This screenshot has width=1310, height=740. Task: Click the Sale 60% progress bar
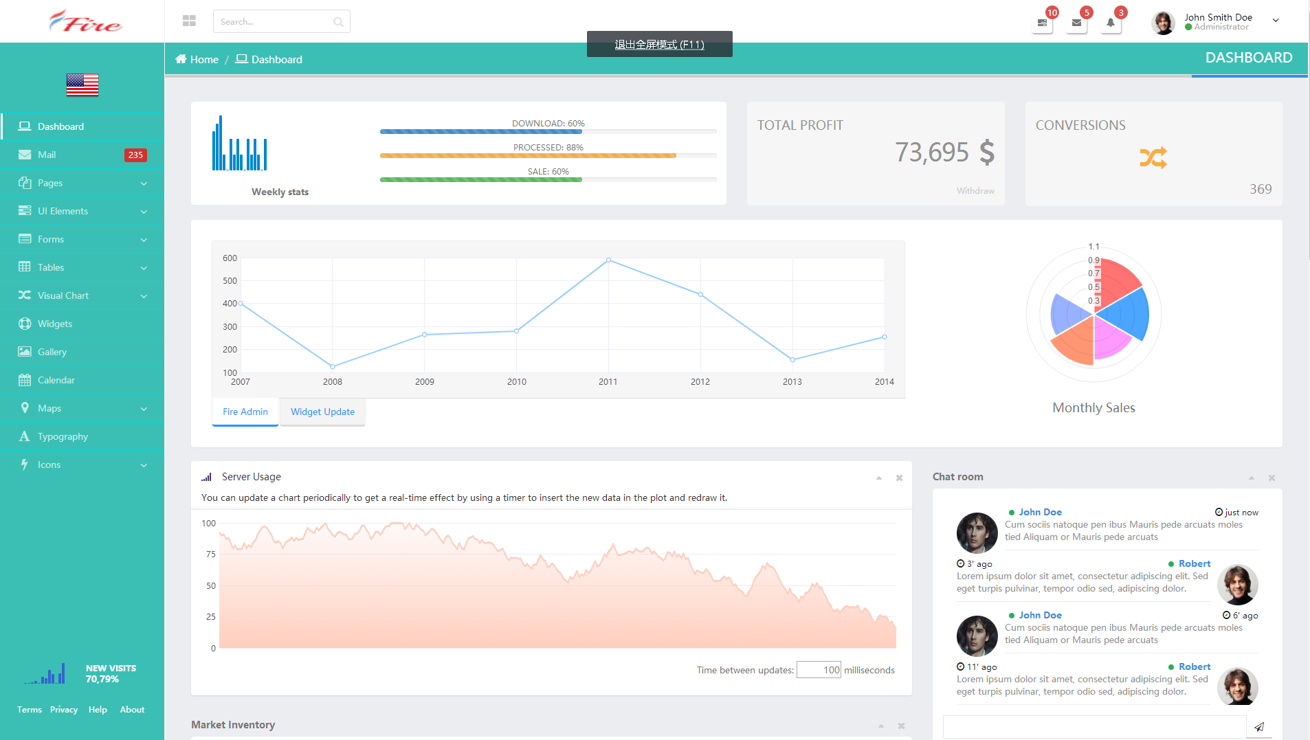click(x=548, y=179)
